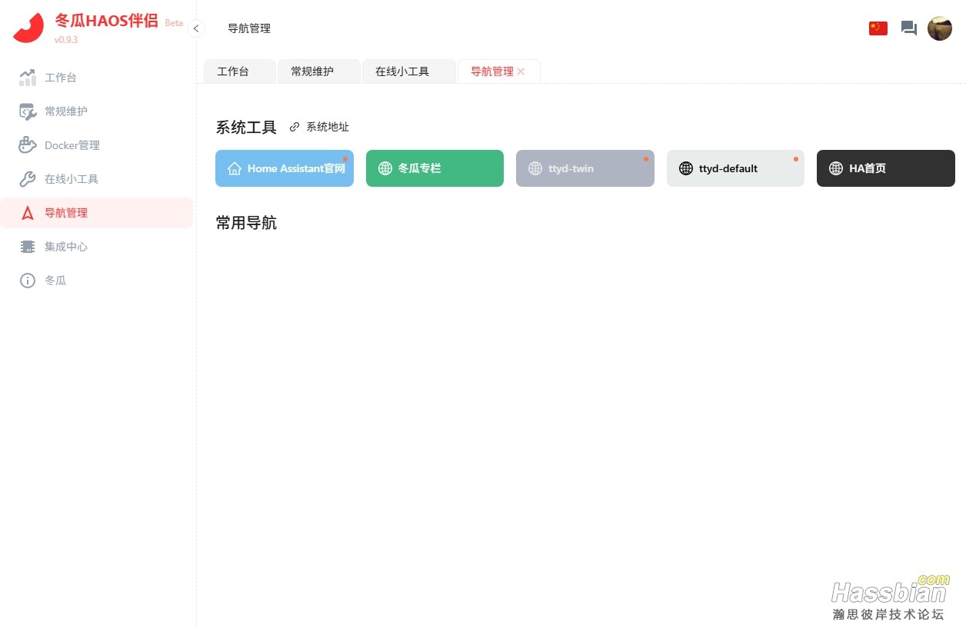Select 在线小工具 in the sidebar
Image resolution: width=966 pixels, height=628 pixels.
click(97, 179)
